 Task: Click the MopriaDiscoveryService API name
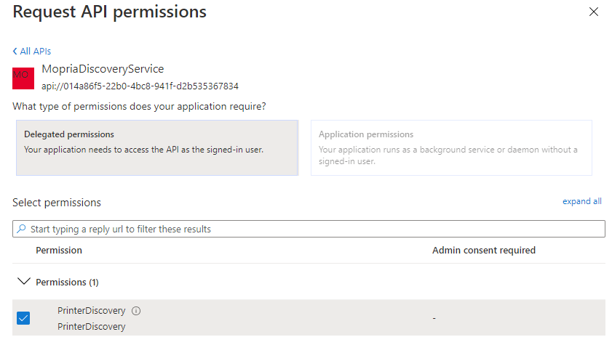(103, 69)
